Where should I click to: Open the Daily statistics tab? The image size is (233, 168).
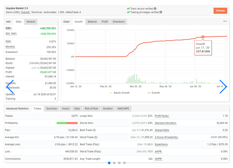(x=77, y=109)
